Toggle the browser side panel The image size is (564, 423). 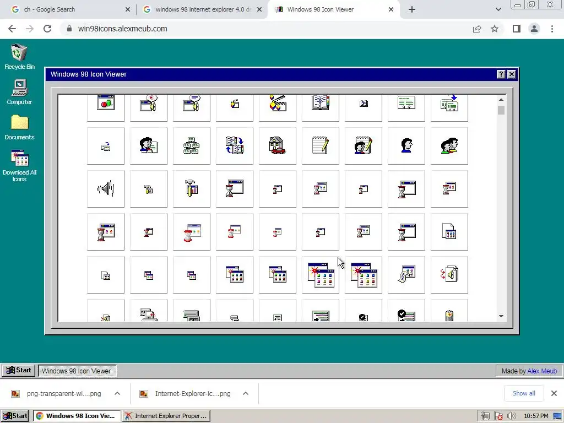pyautogui.click(x=517, y=29)
